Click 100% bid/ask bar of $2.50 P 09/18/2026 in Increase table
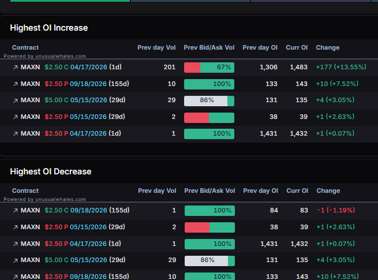378x280 pixels. coord(209,84)
